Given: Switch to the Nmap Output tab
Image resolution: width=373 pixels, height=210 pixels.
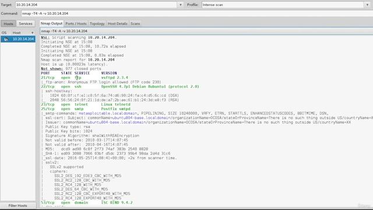Looking at the screenshot, I should [51, 23].
